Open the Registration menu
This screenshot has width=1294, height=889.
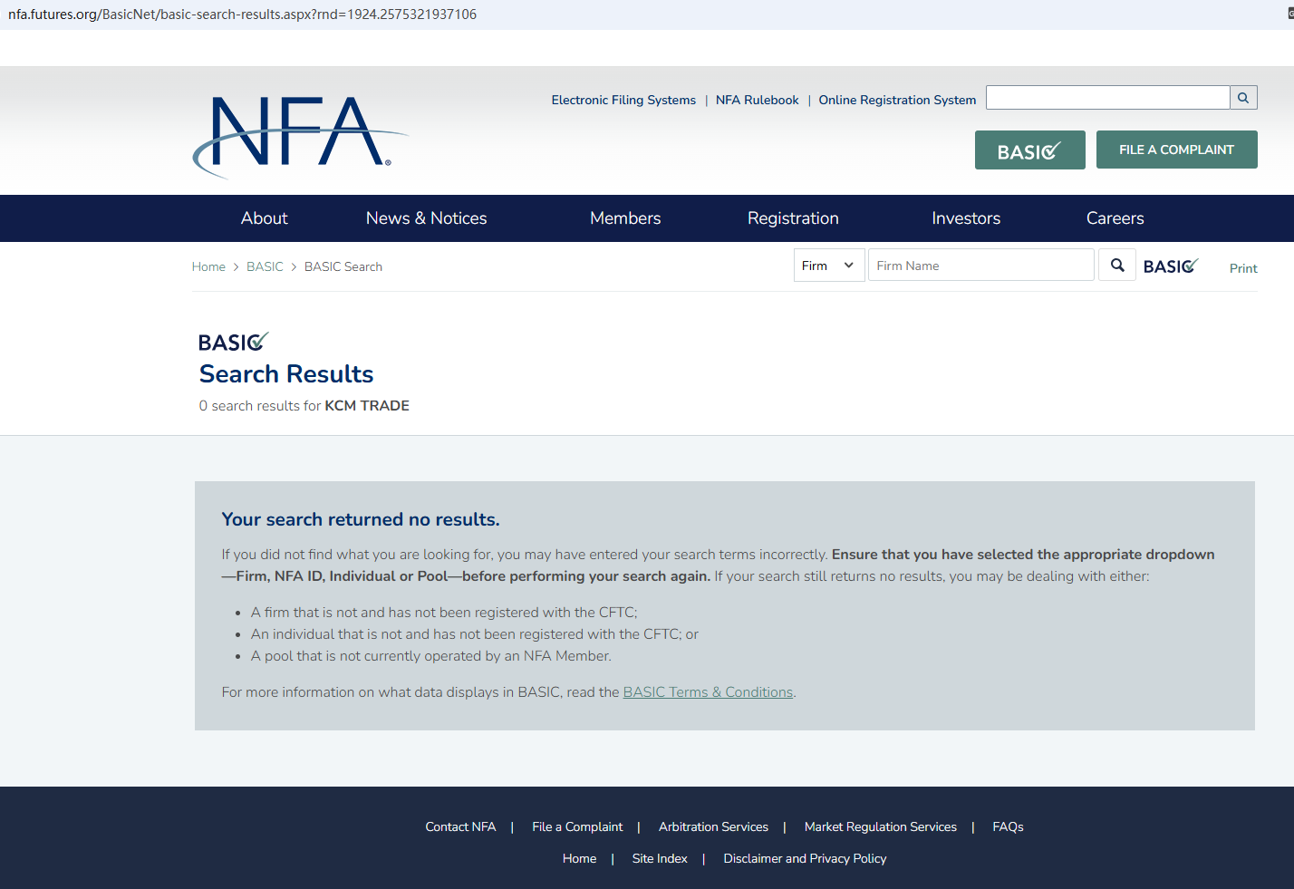click(793, 218)
